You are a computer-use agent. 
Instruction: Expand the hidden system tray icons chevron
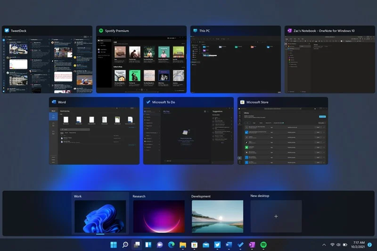[323, 245]
